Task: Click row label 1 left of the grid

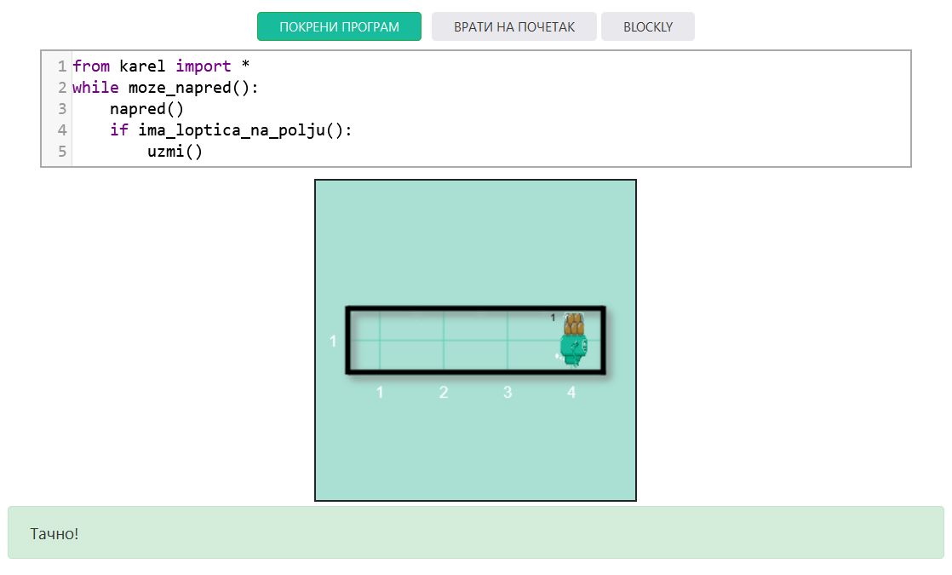Action: point(333,341)
